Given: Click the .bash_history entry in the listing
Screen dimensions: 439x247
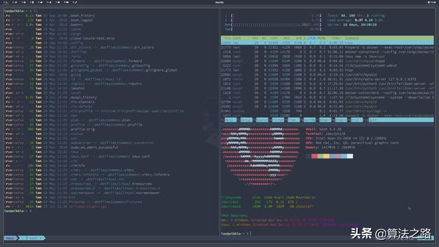Looking at the screenshot, I should point(82,16).
